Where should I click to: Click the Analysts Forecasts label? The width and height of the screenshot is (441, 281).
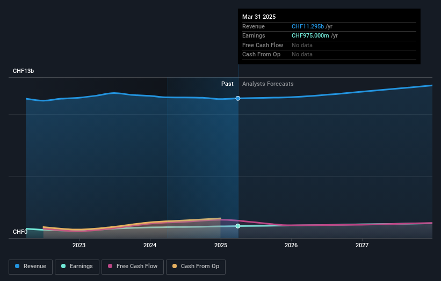pos(268,84)
